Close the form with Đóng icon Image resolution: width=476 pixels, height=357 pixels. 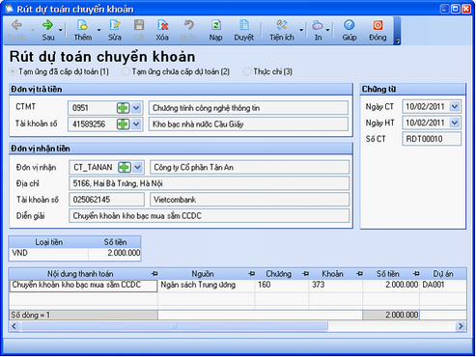[378, 25]
